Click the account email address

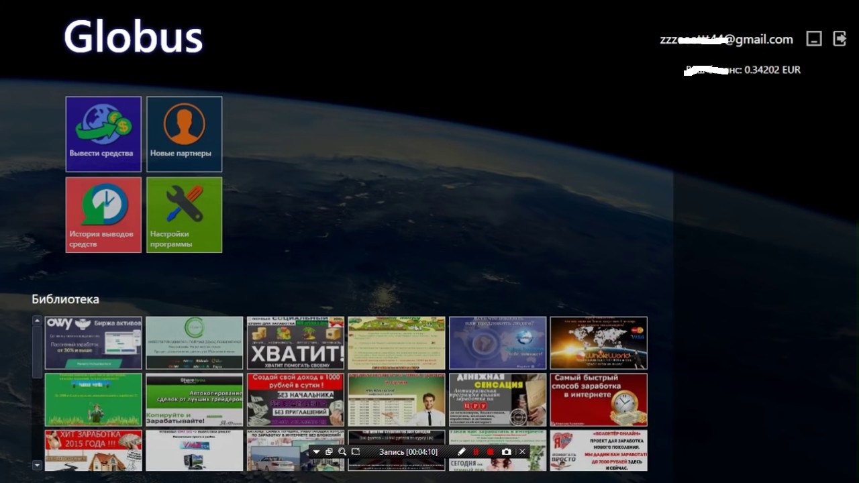tap(726, 40)
